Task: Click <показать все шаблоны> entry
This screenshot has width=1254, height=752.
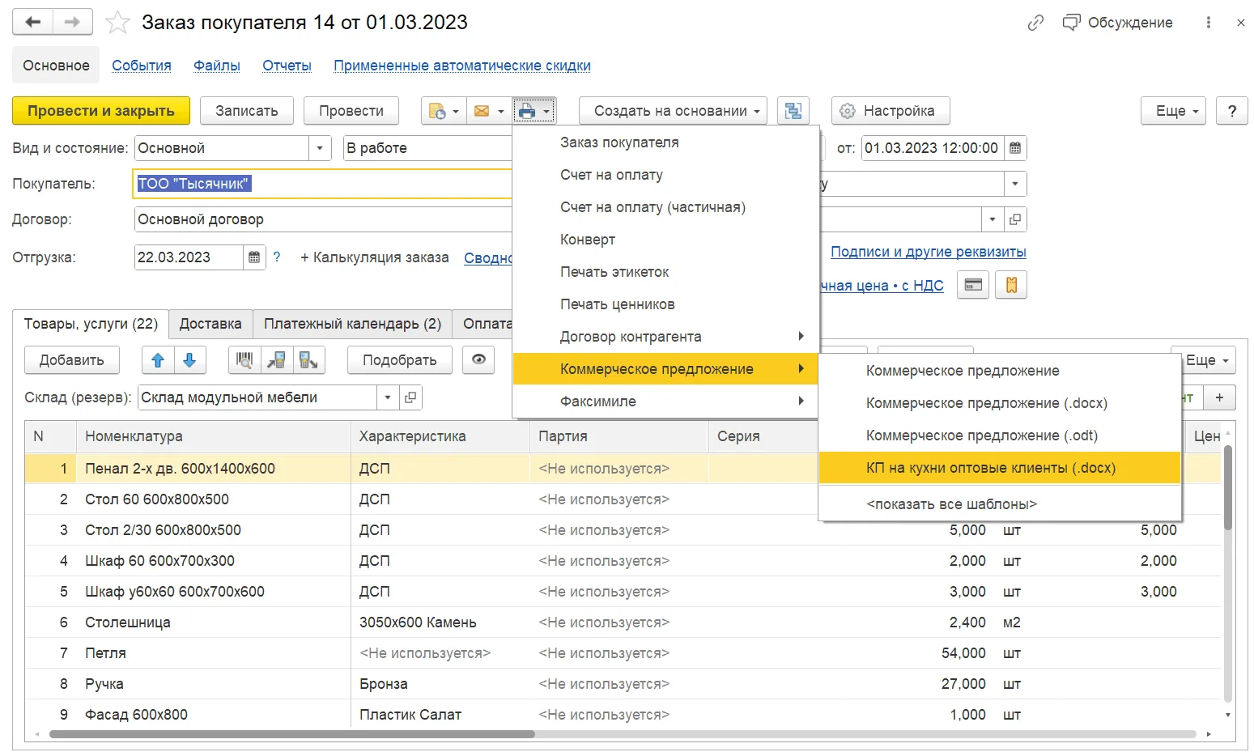Action: pos(999,504)
